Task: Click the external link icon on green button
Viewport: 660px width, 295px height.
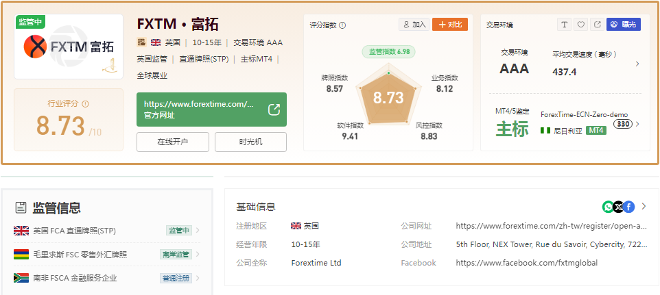Action: [274, 110]
